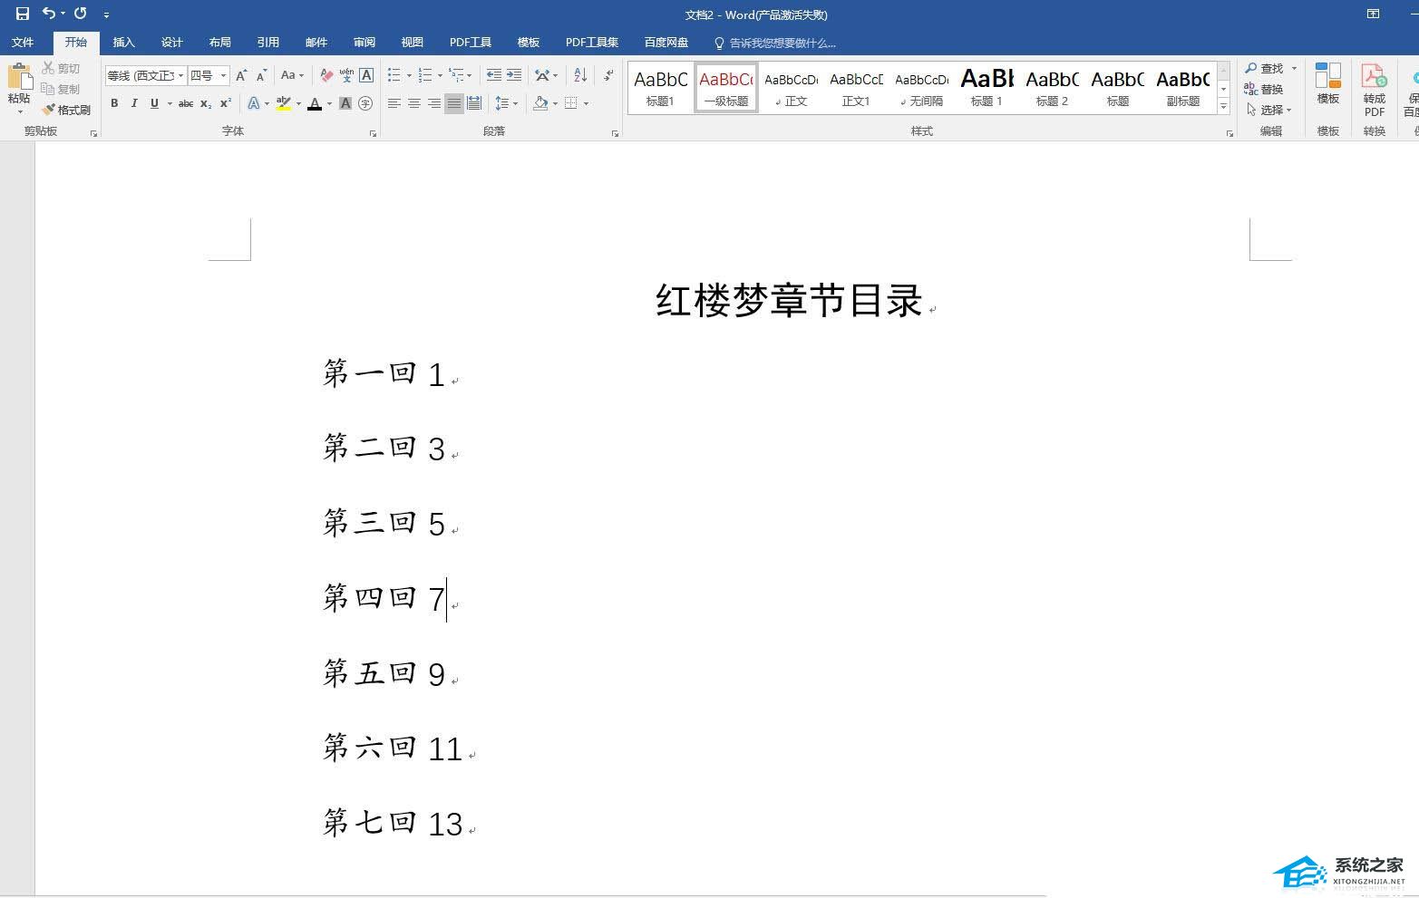The height and width of the screenshot is (898, 1419).
Task: Open the 文件 (File) menu
Action: coord(23,43)
